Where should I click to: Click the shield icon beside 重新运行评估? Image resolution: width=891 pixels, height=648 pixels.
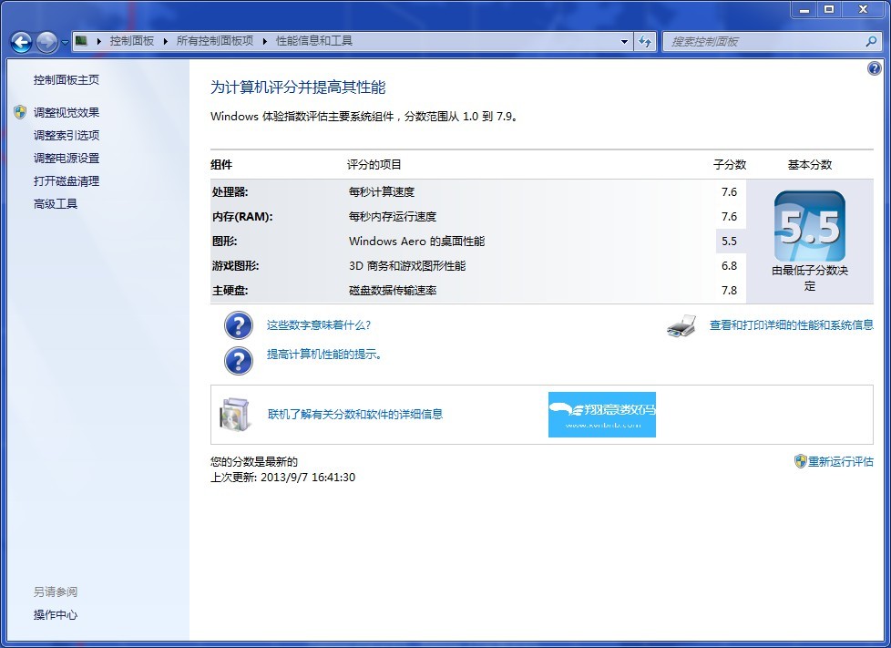pos(800,461)
